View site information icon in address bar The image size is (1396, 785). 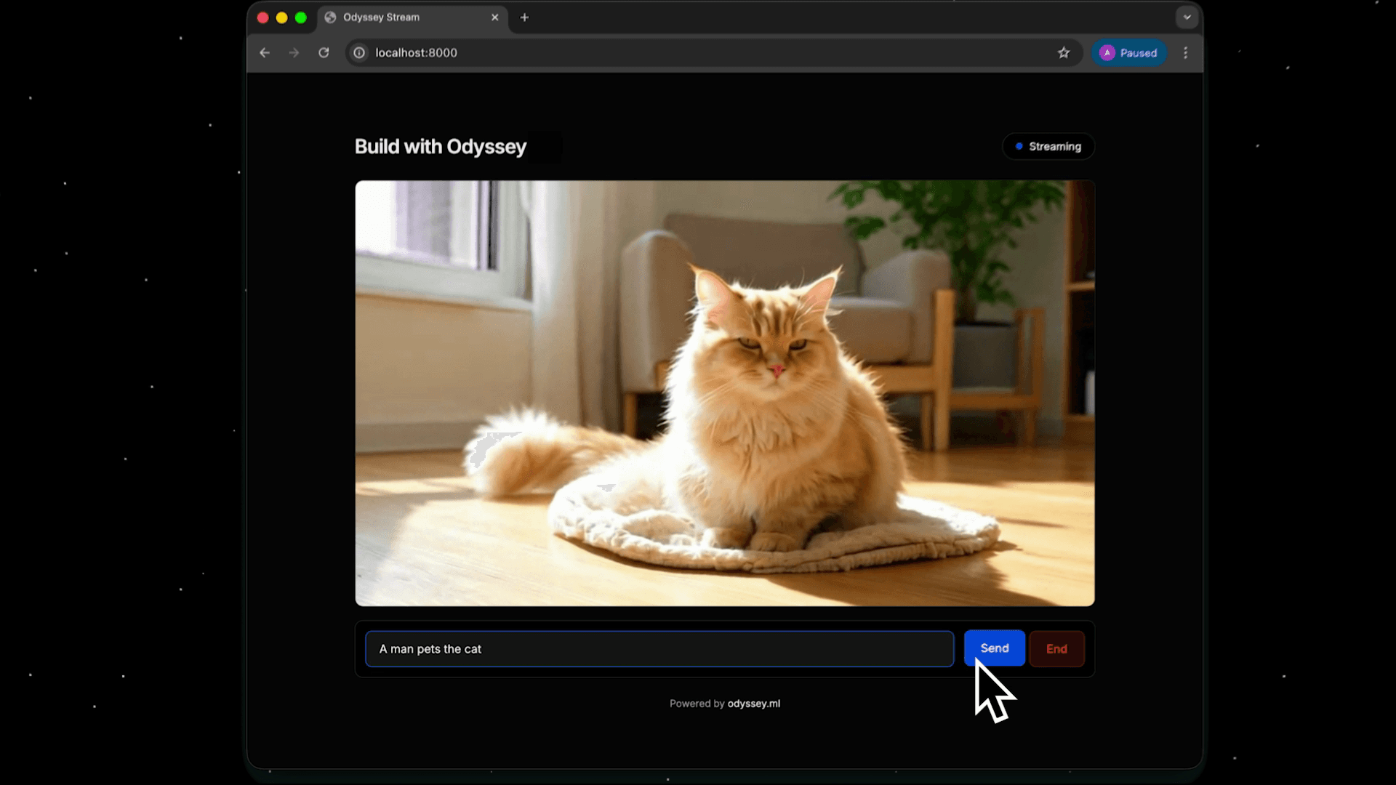(359, 52)
